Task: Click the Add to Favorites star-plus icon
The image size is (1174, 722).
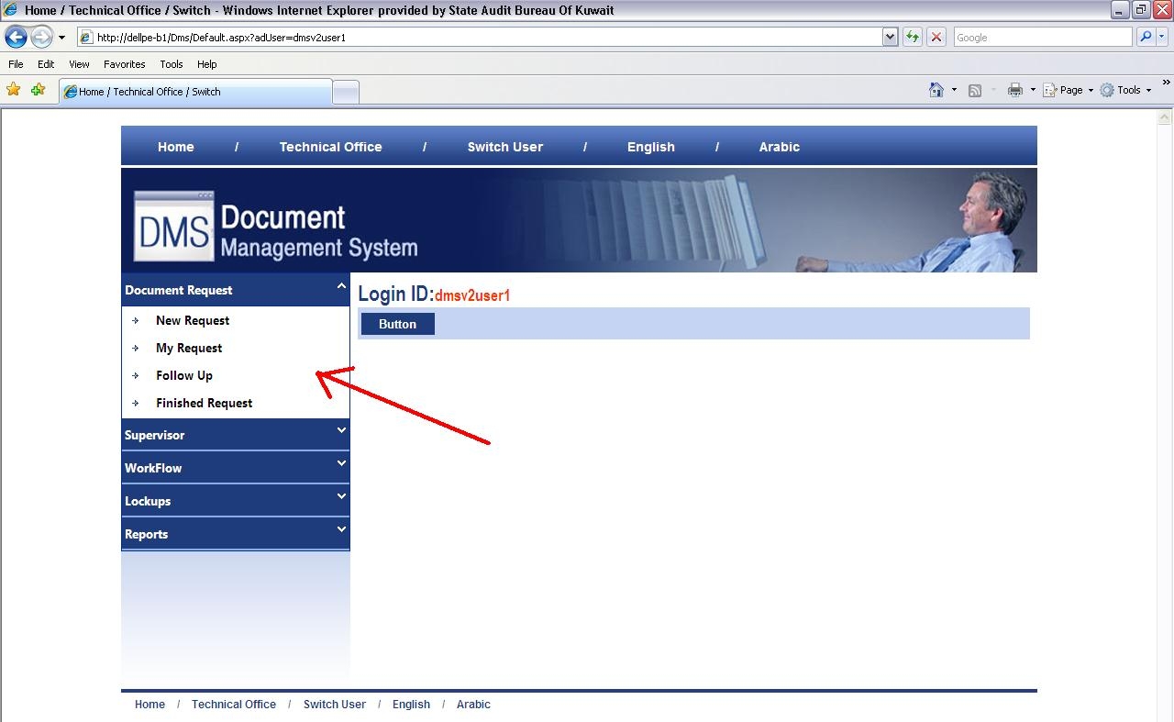Action: tap(38, 90)
